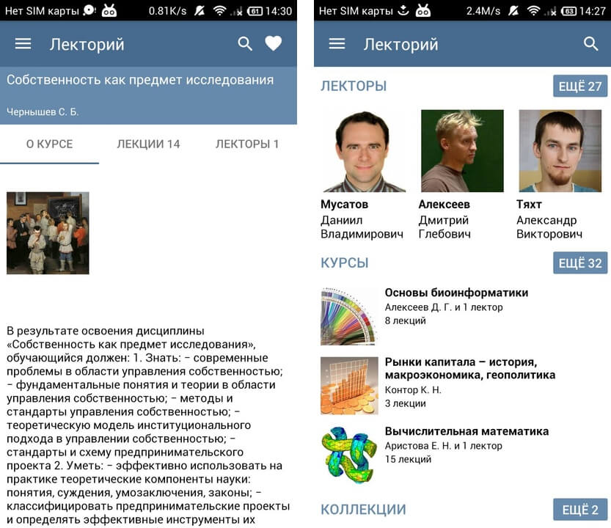Expand courses list with ЕЩЁ 32
Image resolution: width=611 pixels, height=528 pixels.
pyautogui.click(x=580, y=263)
